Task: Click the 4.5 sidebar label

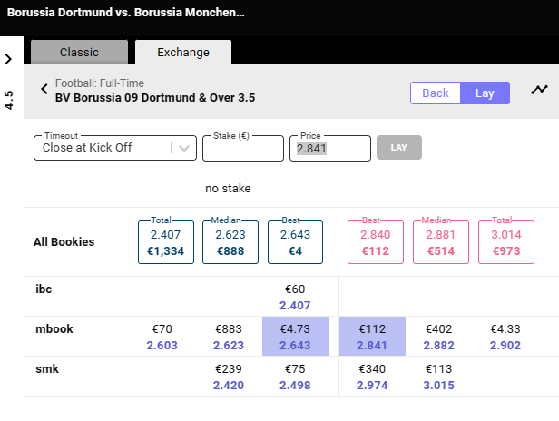Action: 8,100
